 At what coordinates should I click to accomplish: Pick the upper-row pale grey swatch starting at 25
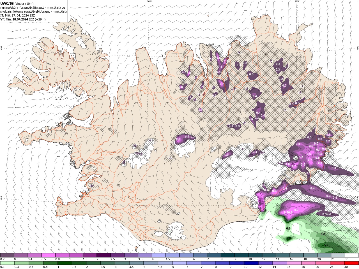[x=338, y=255]
